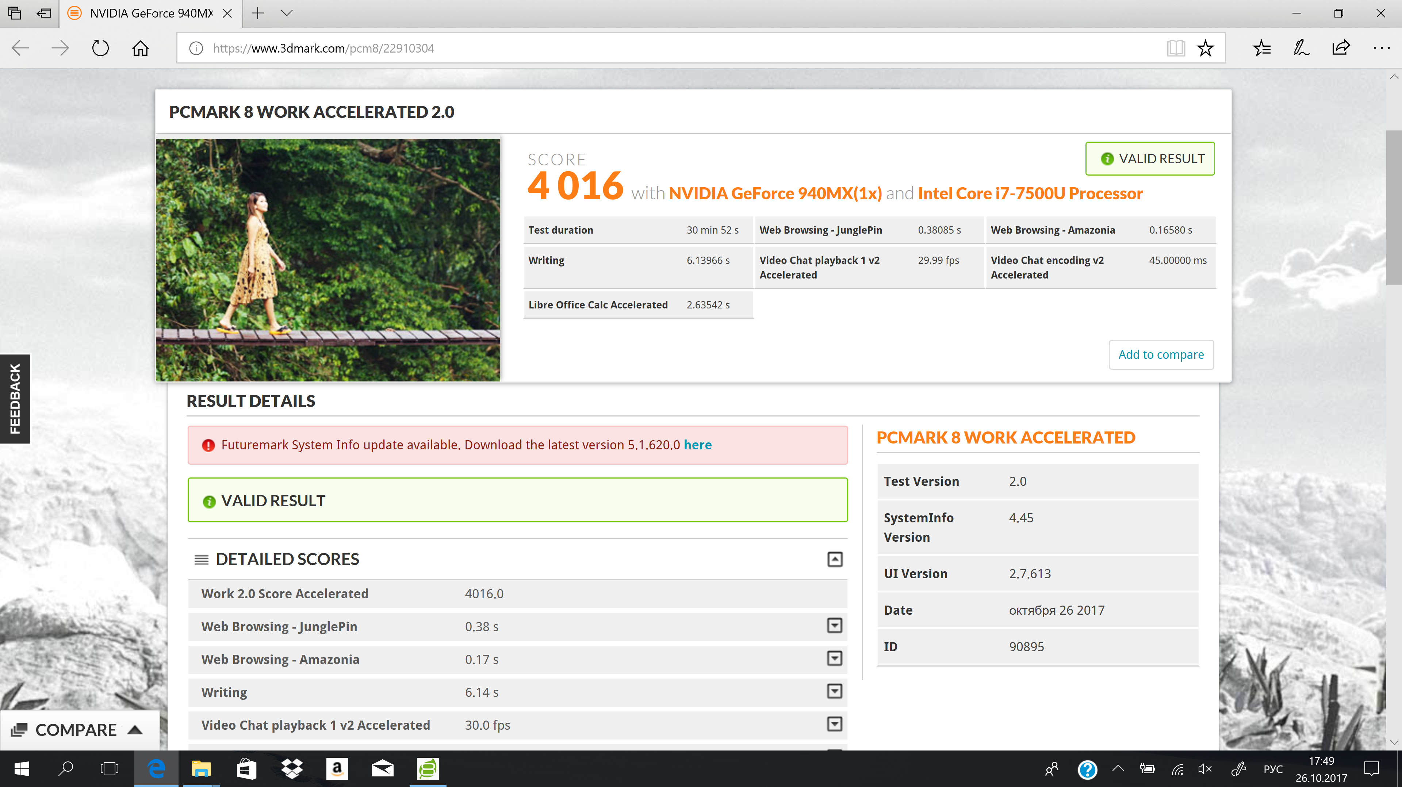Open People icon in system tray
The height and width of the screenshot is (787, 1402).
pyautogui.click(x=1051, y=768)
